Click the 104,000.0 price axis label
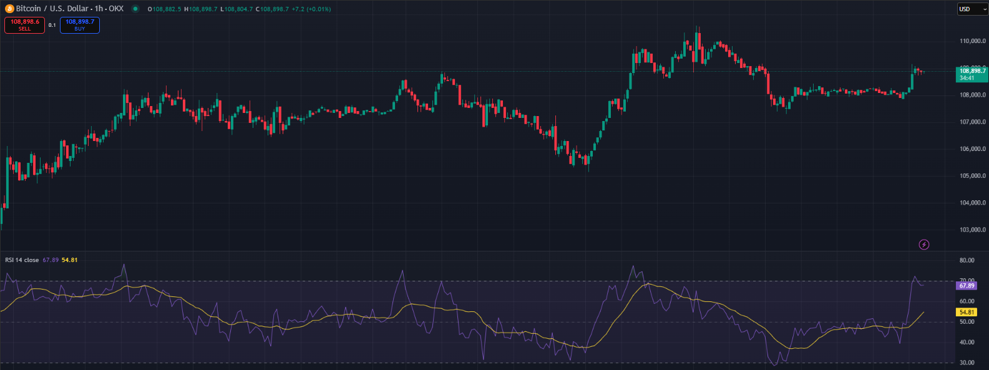 click(x=972, y=203)
